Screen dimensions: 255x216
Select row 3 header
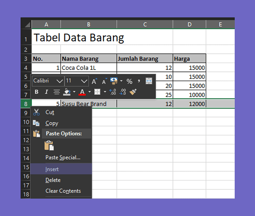[26, 58]
